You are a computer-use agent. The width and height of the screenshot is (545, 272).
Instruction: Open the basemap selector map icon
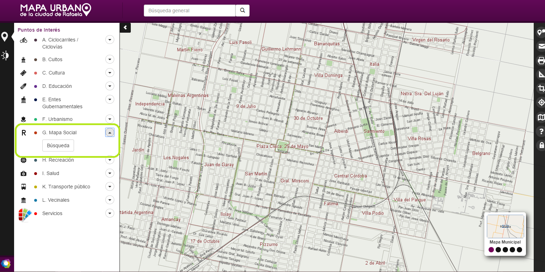pyautogui.click(x=541, y=117)
